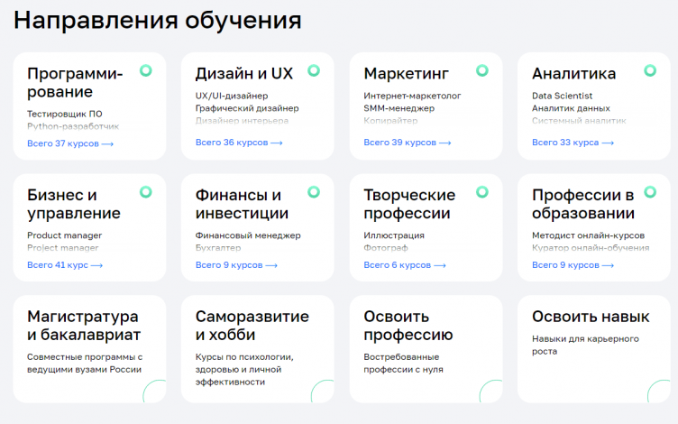
Task: Choose 'Аналитик данных' course entry
Action: 571,108
